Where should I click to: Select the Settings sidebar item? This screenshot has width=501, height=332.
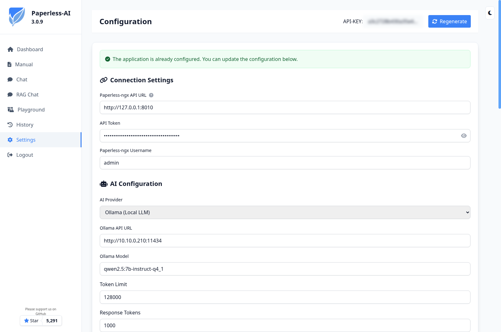41,140
